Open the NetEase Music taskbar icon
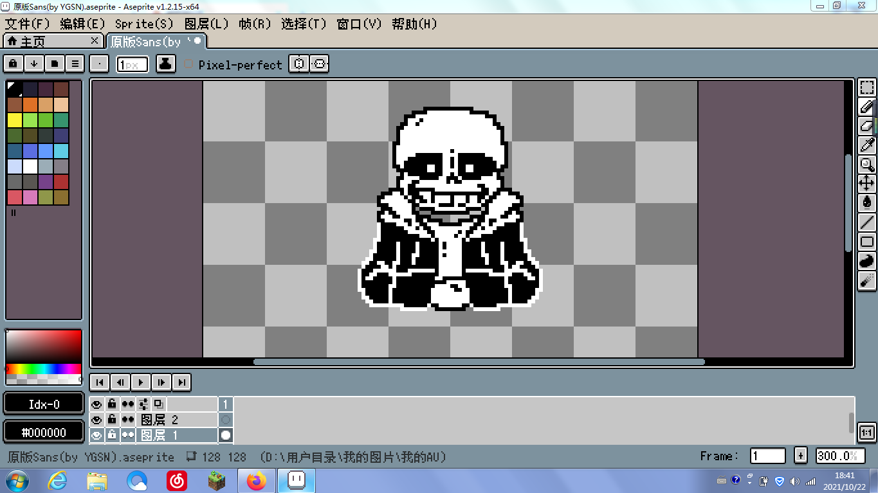Screen dimensions: 878x493 coord(177,480)
